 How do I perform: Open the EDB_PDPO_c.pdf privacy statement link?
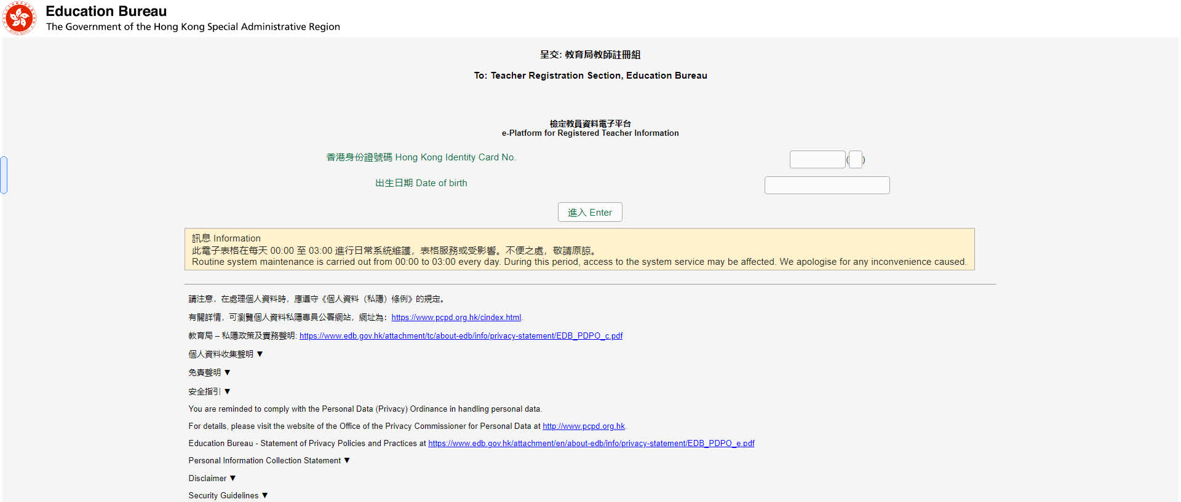(461, 336)
